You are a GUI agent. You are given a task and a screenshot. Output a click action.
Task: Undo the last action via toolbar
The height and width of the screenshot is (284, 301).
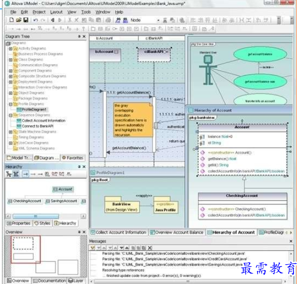[x=36, y=20]
